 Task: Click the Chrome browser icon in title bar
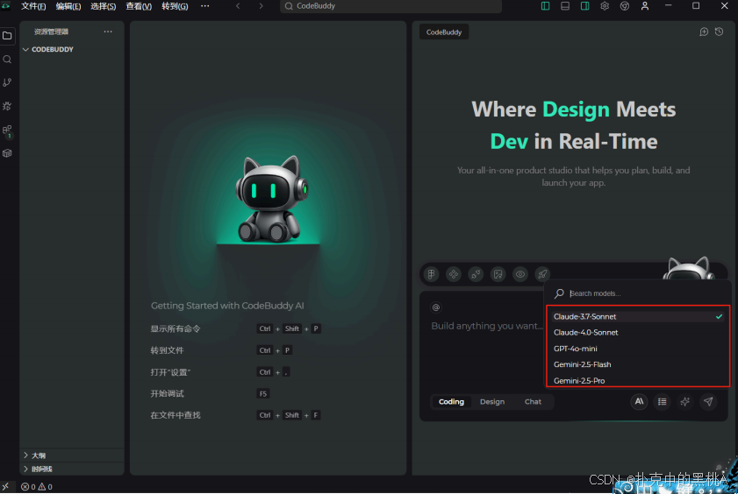625,6
